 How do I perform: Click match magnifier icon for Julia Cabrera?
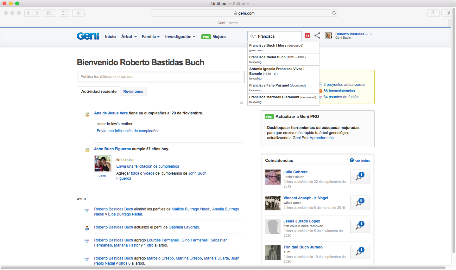(360, 177)
